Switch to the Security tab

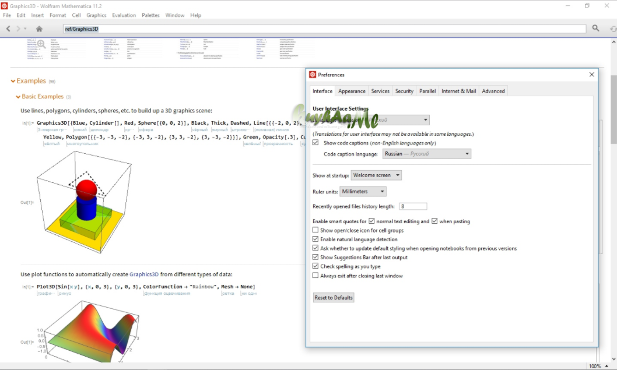[404, 91]
